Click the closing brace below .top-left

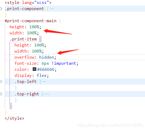coord(16,88)
